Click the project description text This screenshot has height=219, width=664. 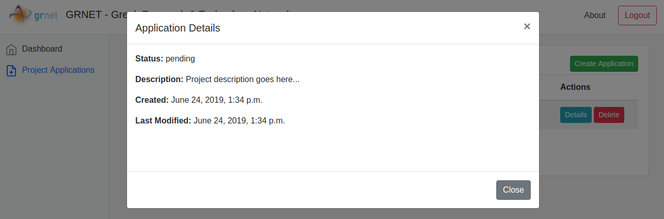[x=242, y=80]
